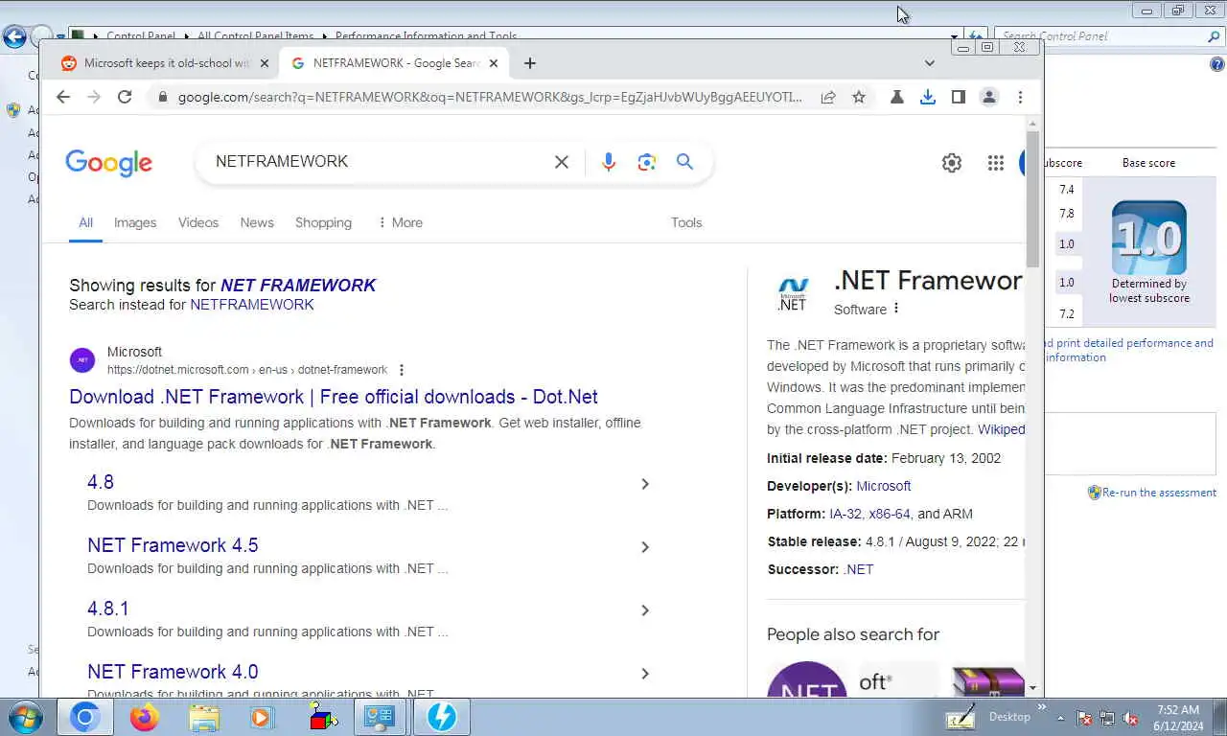Open the blue lightning bolt taskbar app
This screenshot has width=1227, height=736.
(x=442, y=717)
